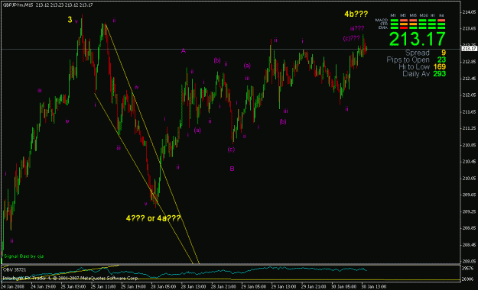
Task: Click the '29 Jan 13:00' time axis label
Action: click(284, 287)
